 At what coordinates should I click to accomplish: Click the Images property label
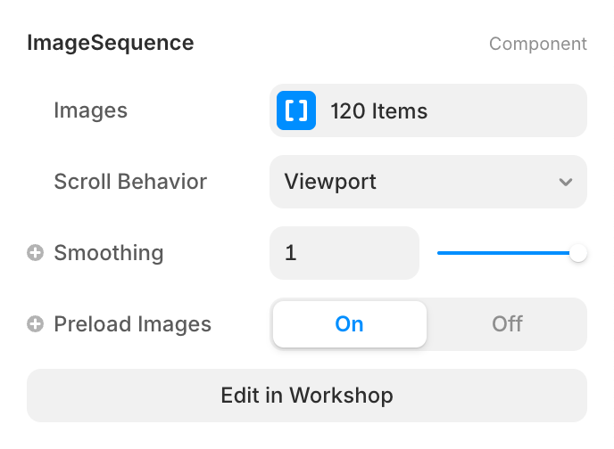pyautogui.click(x=90, y=110)
